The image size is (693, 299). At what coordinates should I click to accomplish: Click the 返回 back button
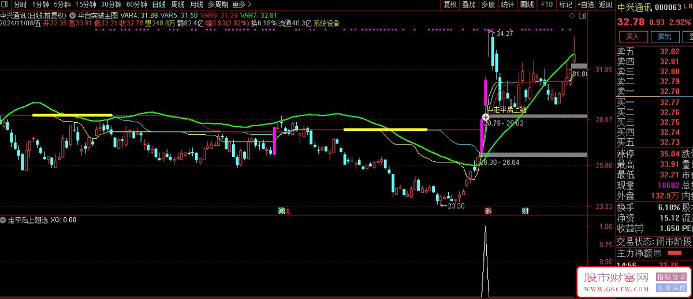[605, 4]
